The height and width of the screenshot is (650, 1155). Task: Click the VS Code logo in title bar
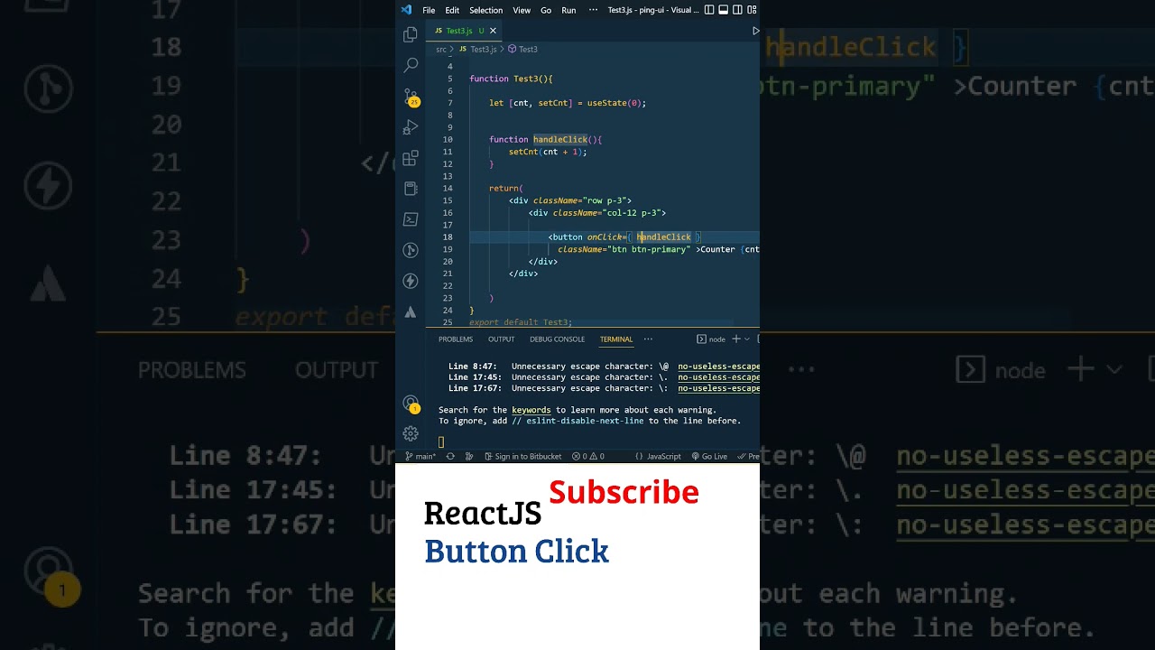[406, 10]
